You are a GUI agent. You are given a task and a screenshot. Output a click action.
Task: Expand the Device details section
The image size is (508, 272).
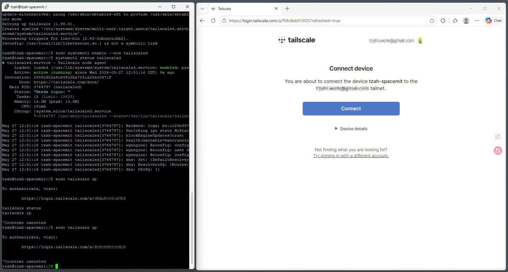pyautogui.click(x=351, y=129)
